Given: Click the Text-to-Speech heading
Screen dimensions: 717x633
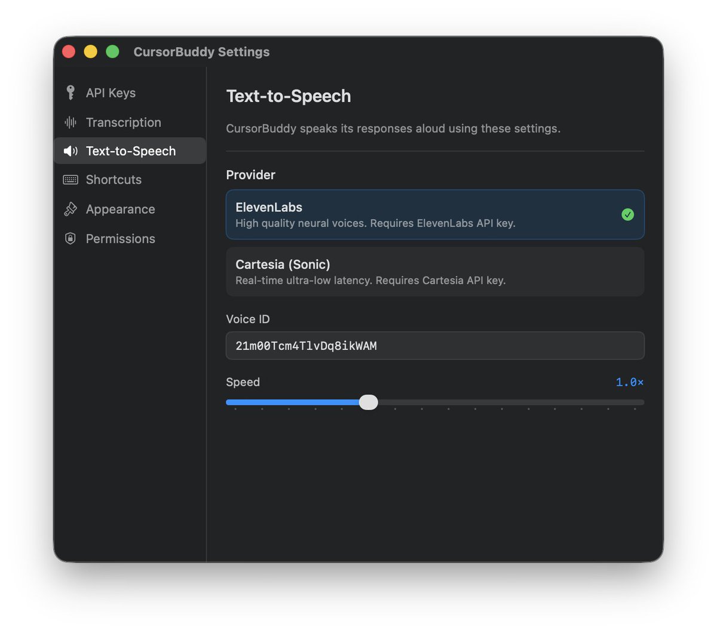Looking at the screenshot, I should pyautogui.click(x=289, y=96).
